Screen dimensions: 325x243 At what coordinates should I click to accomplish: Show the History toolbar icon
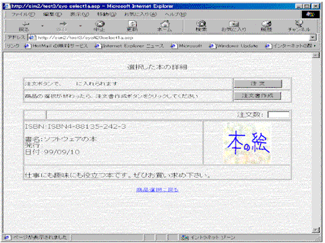(x=266, y=26)
